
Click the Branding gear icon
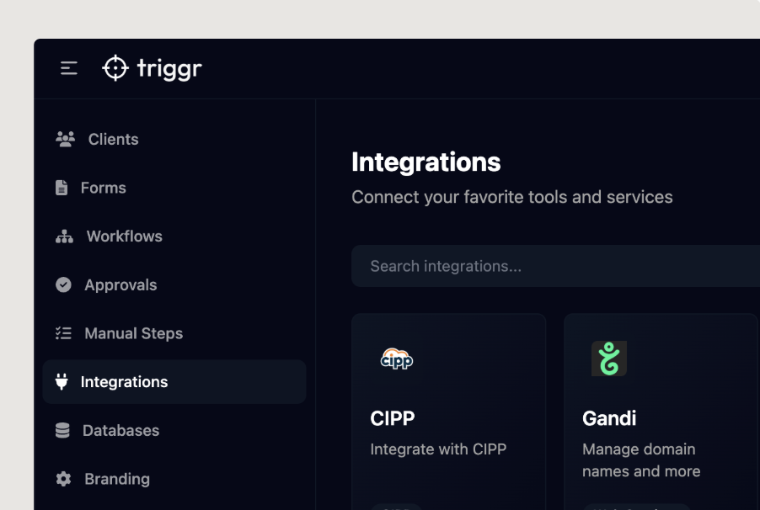[x=63, y=479]
